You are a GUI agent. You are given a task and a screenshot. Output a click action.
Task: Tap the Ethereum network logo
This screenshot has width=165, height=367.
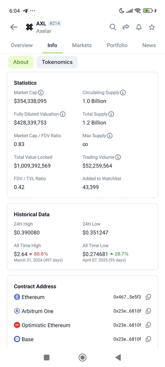pos(17,297)
